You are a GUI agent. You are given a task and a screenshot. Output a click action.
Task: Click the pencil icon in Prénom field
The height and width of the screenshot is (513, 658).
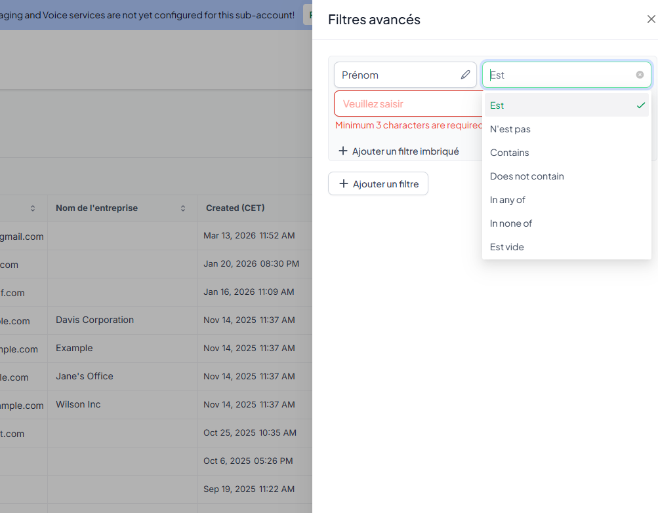coord(465,75)
